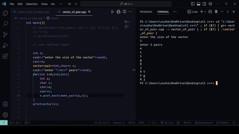The height and width of the screenshot is (134, 239).
Task: Toggle the primary side bar layout icon
Action: pyautogui.click(x=193, y=4)
